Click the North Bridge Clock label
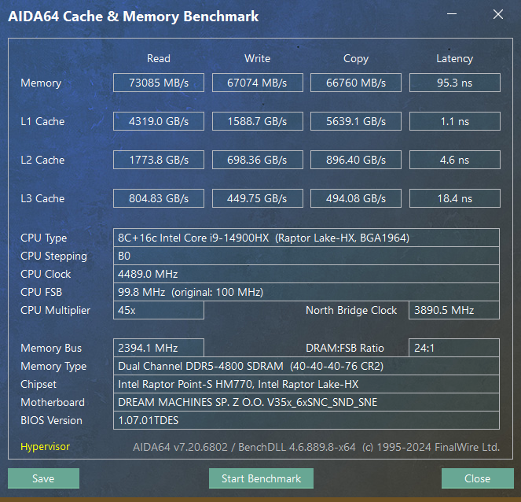The width and height of the screenshot is (521, 502). coord(351,310)
